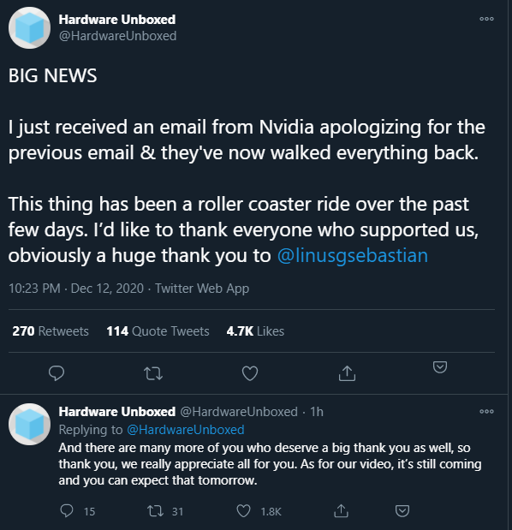Viewport: 512px width, 530px height.
Task: Open the Twitter Web App source link
Action: (202, 289)
